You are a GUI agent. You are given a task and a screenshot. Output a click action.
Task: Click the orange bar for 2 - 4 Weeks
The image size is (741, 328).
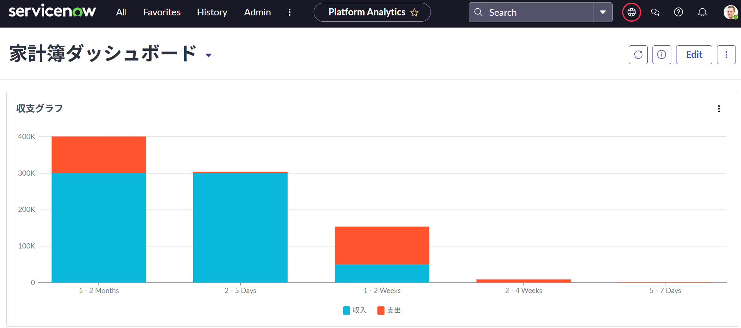coord(524,281)
